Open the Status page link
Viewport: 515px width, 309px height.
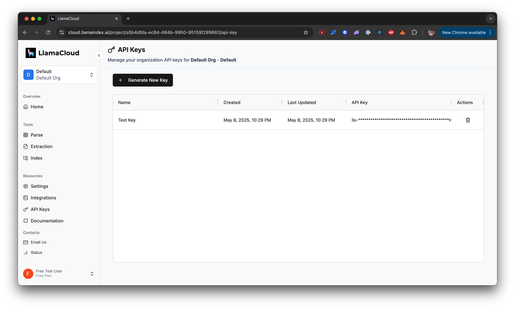[36, 253]
